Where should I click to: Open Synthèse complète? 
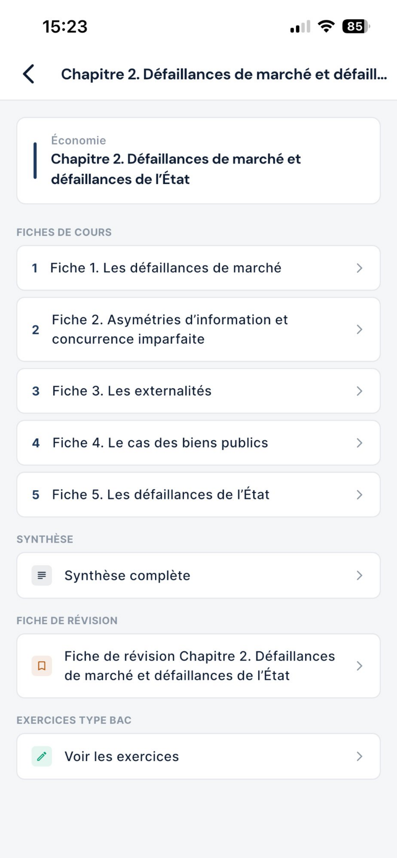(198, 575)
